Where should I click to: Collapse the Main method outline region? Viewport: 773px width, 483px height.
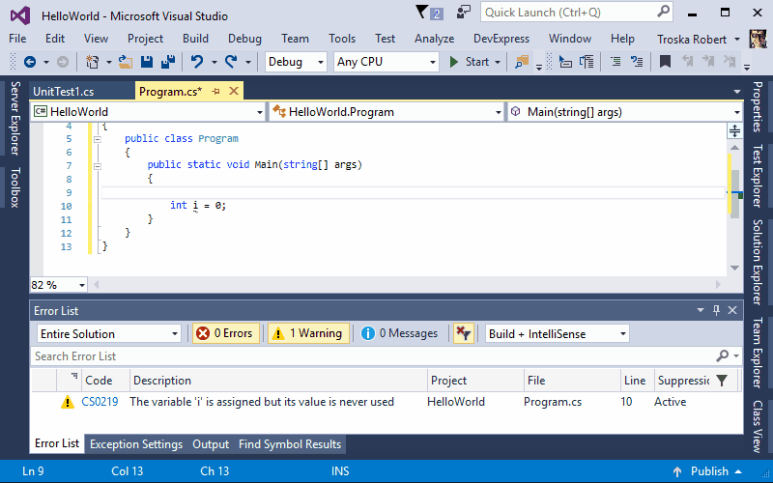pyautogui.click(x=98, y=166)
